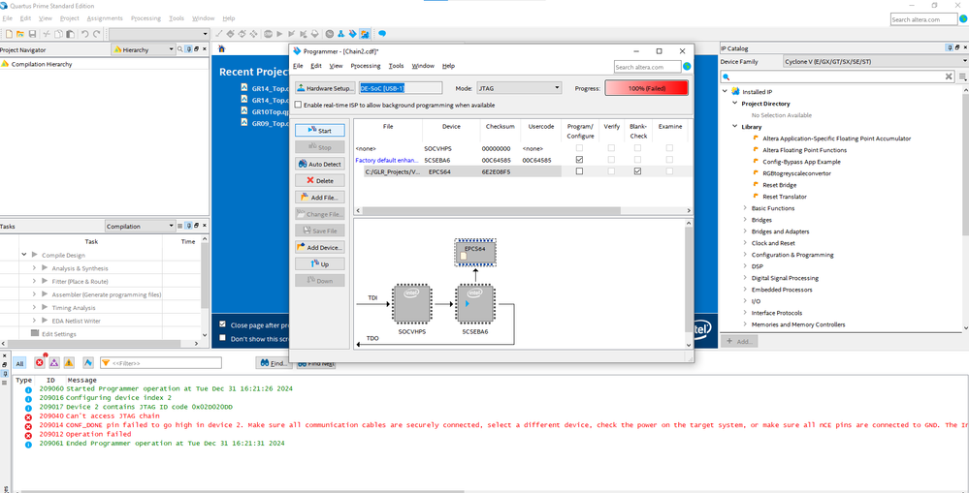The image size is (969, 493).
Task: Click the red 100% Failed progress bar
Action: pyautogui.click(x=646, y=88)
